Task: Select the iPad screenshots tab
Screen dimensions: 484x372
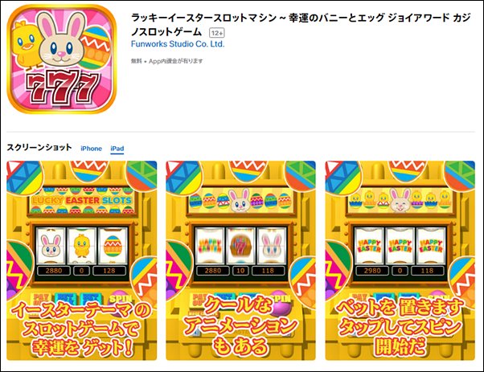Action: [117, 149]
